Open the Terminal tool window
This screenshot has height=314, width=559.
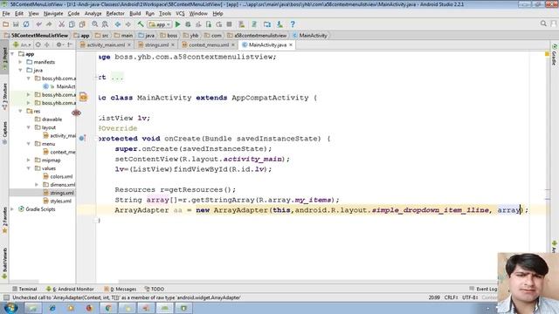[x=24, y=289]
